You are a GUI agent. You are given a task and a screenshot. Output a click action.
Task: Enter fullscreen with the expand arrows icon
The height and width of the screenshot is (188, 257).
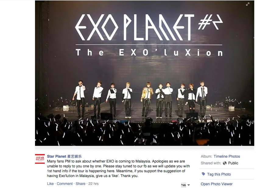click(248, 4)
